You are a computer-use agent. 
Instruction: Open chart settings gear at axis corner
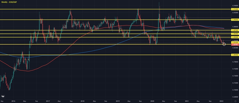[x=236, y=101]
